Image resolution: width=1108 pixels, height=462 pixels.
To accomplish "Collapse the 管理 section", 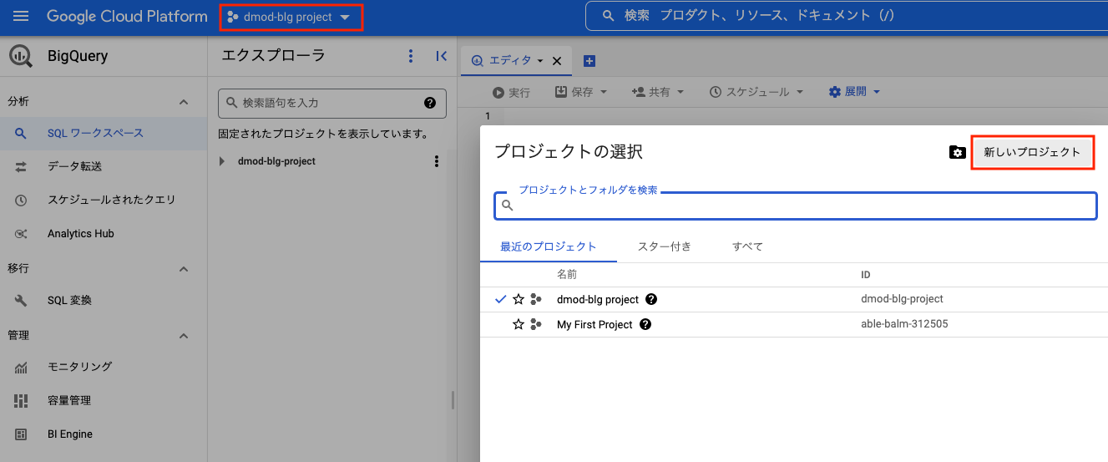I will click(184, 336).
